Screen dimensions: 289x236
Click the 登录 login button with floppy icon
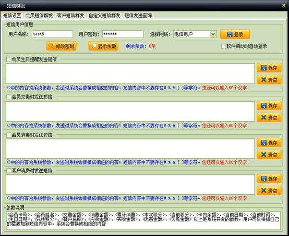click(x=235, y=34)
